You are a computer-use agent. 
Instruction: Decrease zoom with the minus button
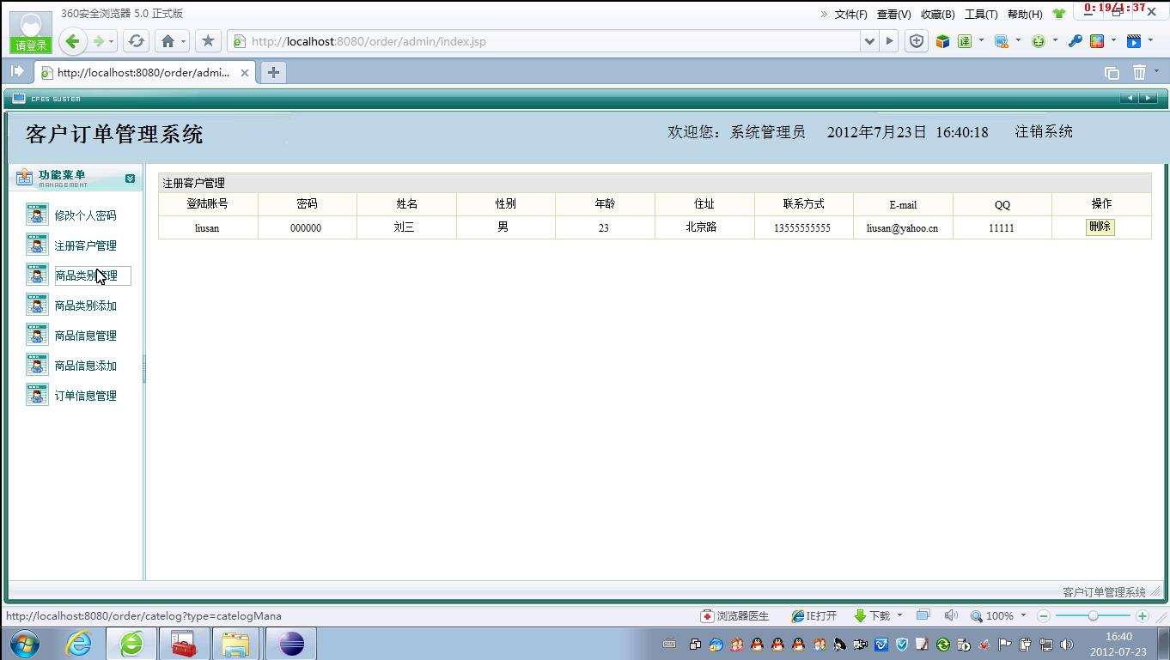[1043, 616]
